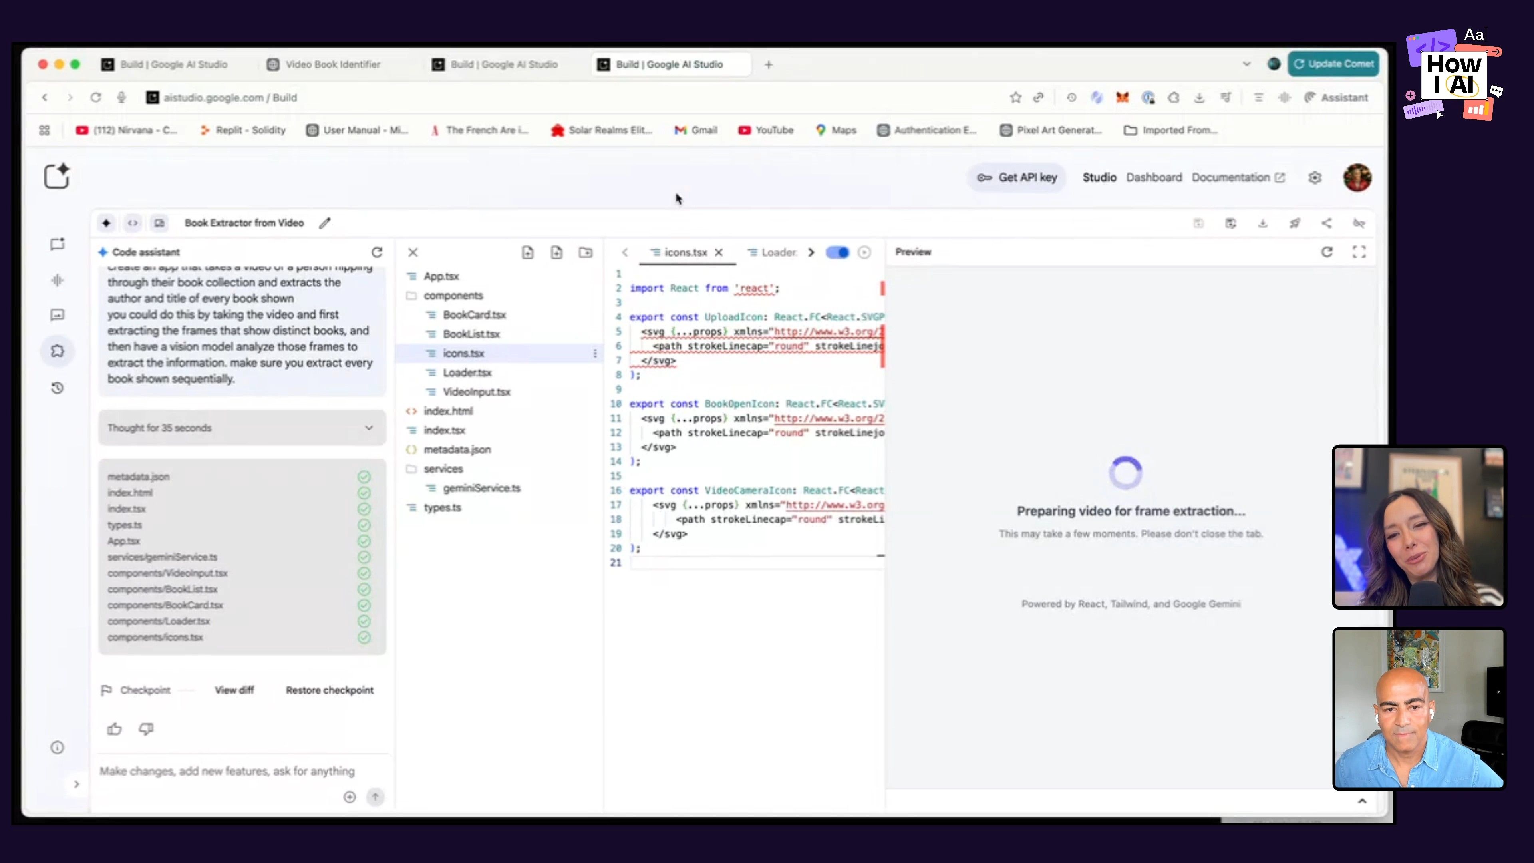This screenshot has height=863, width=1534.
Task: Edit the app name pencil icon
Action: (x=324, y=223)
